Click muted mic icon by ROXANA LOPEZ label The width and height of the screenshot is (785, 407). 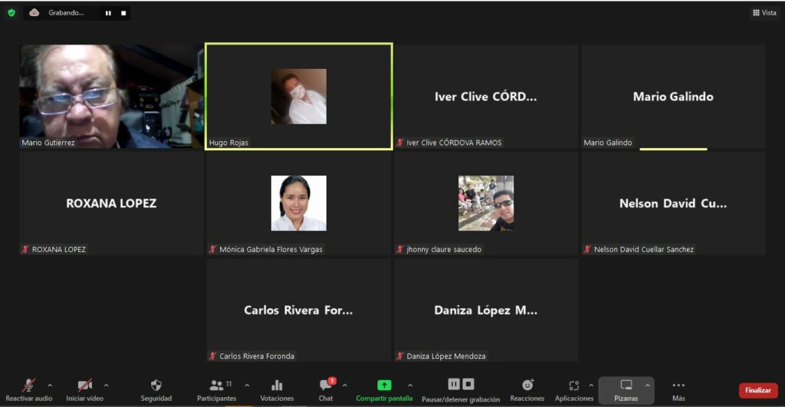point(25,249)
